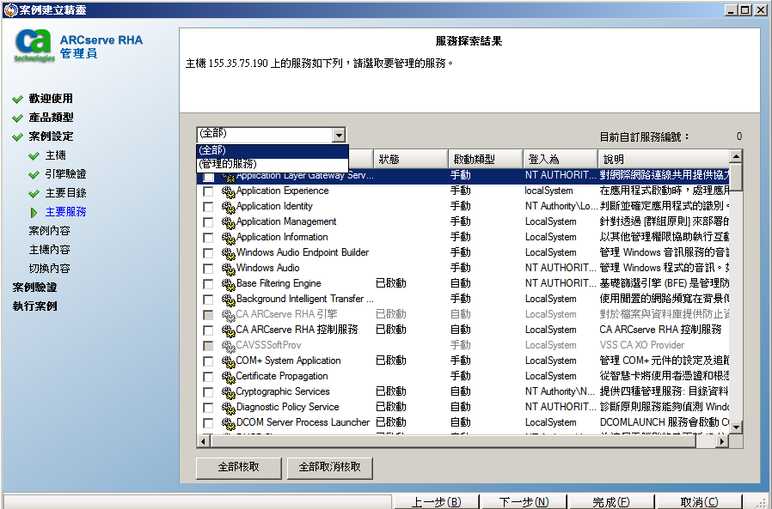
Task: Proceed with 下一步(N) button
Action: (524, 502)
